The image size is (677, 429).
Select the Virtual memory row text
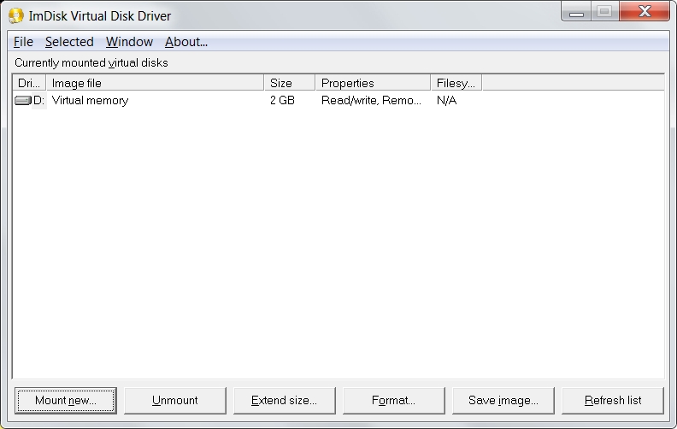point(91,101)
